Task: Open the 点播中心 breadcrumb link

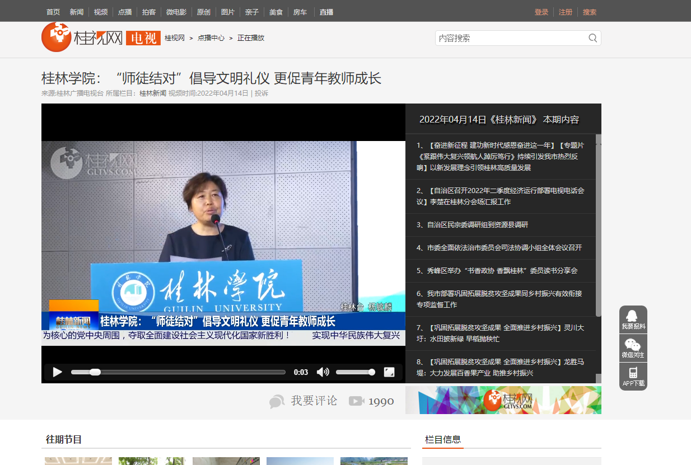Action: pos(211,38)
